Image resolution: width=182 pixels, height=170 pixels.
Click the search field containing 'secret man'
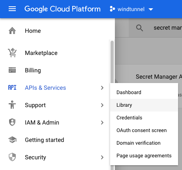pyautogui.click(x=155, y=28)
